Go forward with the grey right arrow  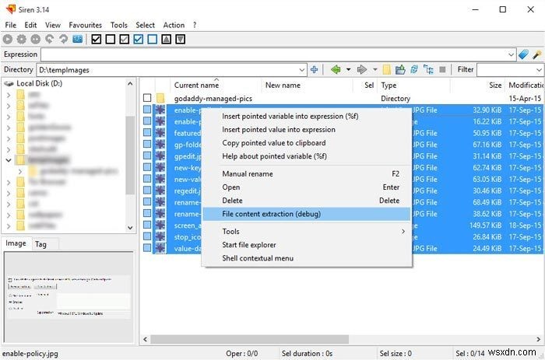[x=362, y=70]
